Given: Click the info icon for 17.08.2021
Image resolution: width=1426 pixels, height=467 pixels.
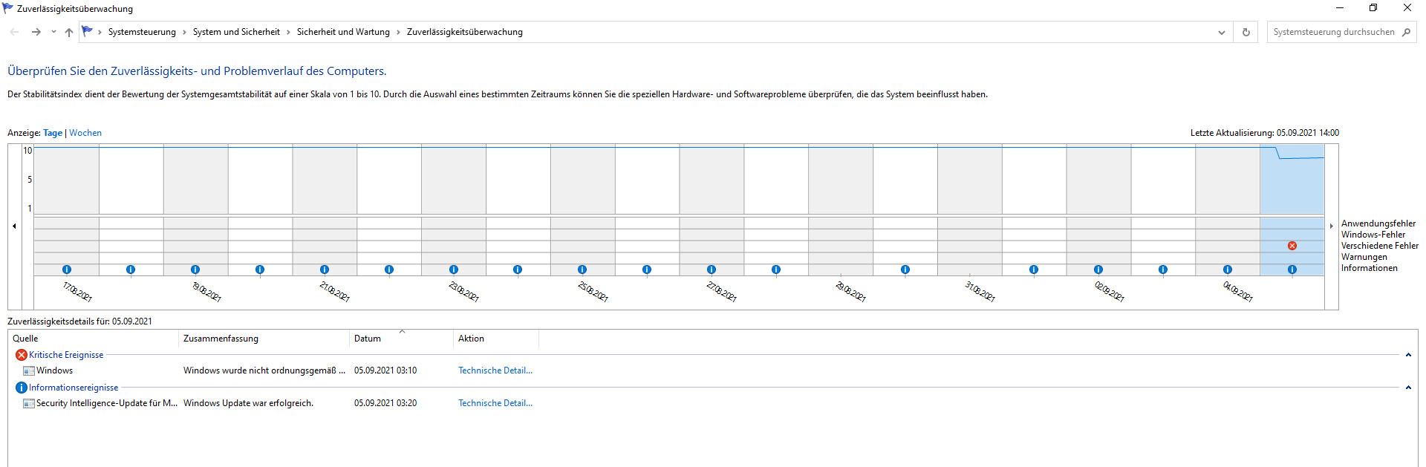Looking at the screenshot, I should [67, 270].
